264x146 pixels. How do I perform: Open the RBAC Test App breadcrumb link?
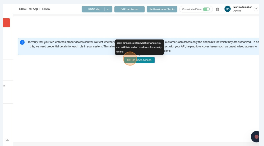[28, 9]
